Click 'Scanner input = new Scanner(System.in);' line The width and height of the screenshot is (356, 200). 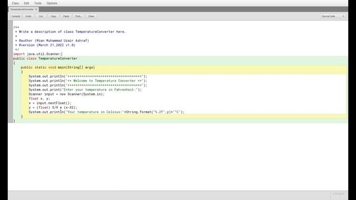(67, 94)
